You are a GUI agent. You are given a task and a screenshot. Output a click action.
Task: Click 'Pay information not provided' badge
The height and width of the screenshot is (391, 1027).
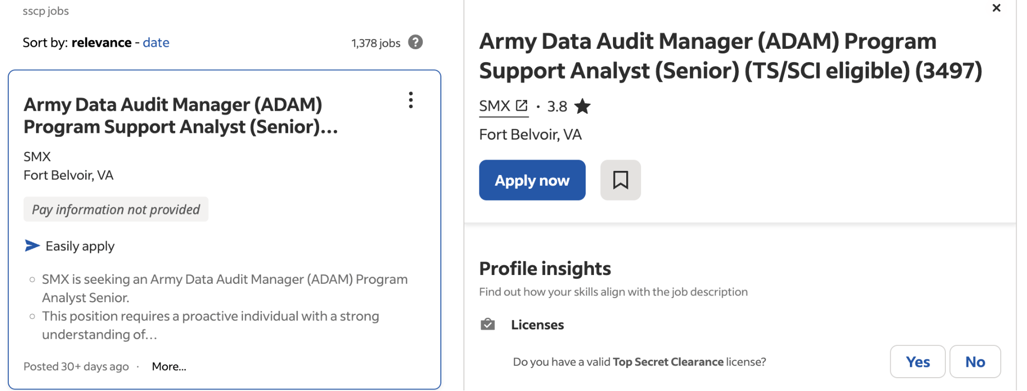click(x=116, y=209)
